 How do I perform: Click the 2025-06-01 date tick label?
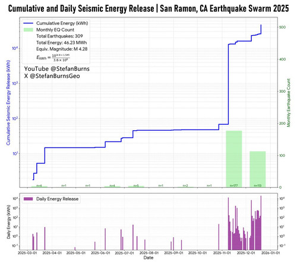coord(100,253)
